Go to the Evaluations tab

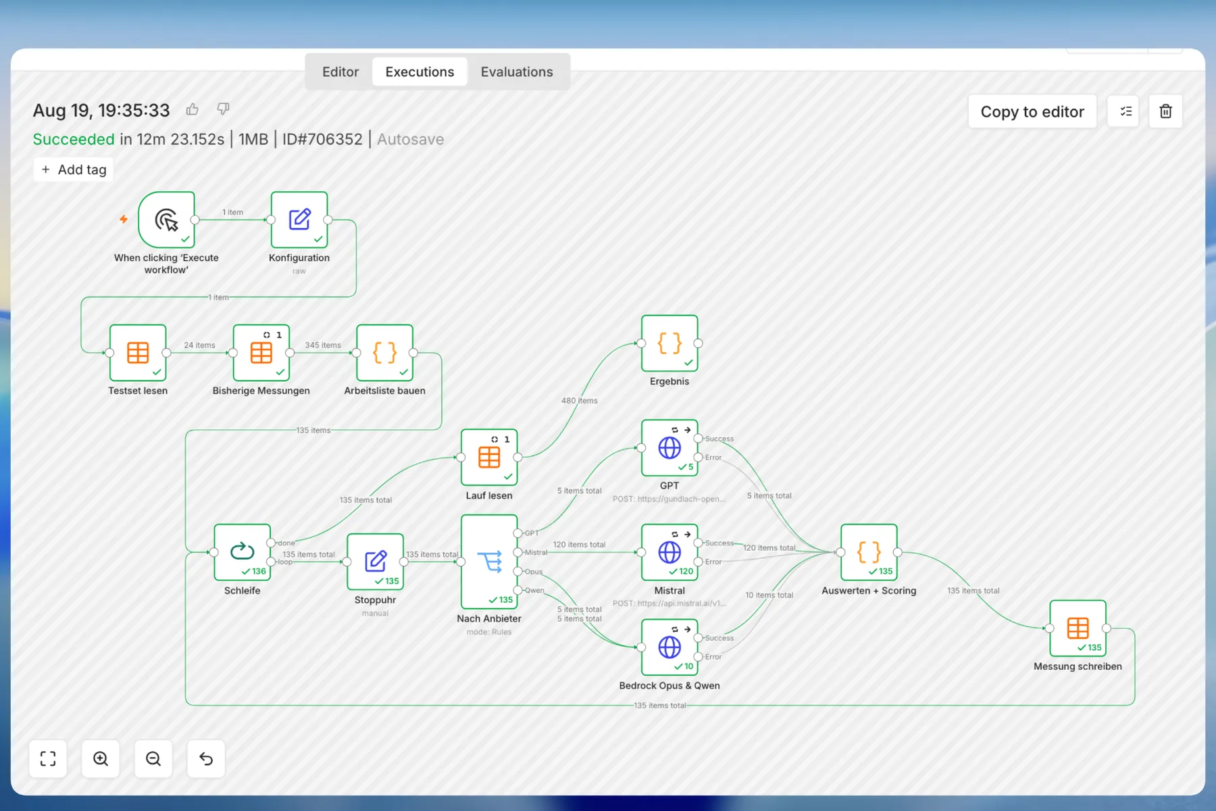(517, 72)
